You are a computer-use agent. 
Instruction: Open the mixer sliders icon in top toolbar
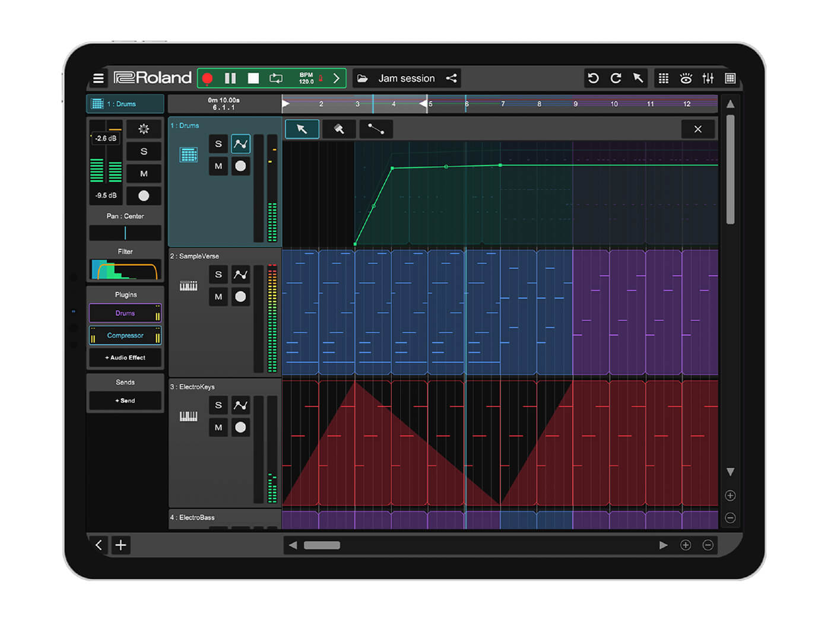pos(708,78)
